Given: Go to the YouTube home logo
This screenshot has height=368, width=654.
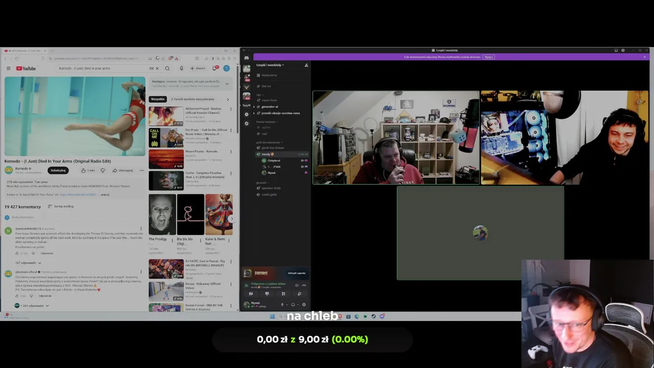Looking at the screenshot, I should coord(26,68).
